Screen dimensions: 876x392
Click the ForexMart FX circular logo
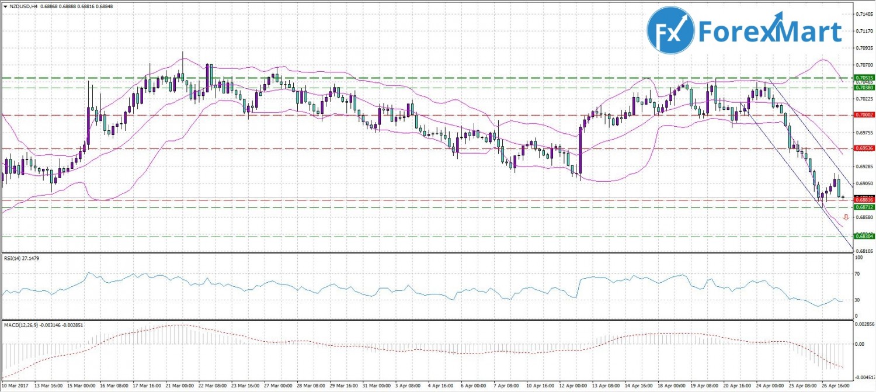tap(670, 30)
